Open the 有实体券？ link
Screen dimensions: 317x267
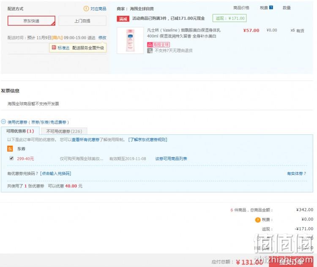tap(297, 173)
